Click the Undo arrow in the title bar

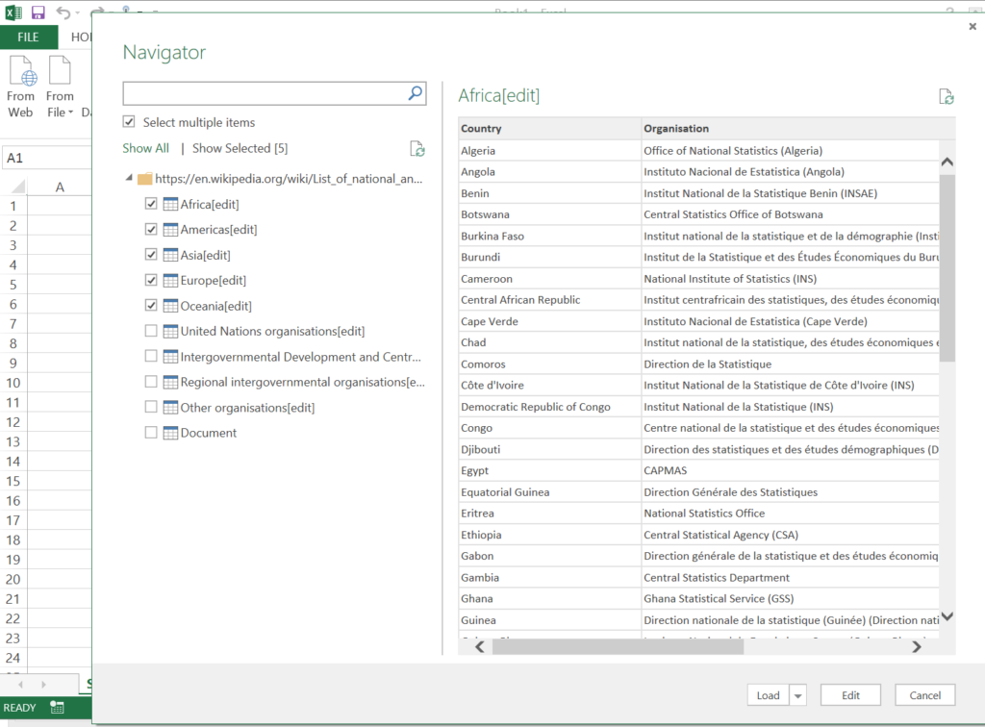coord(63,13)
